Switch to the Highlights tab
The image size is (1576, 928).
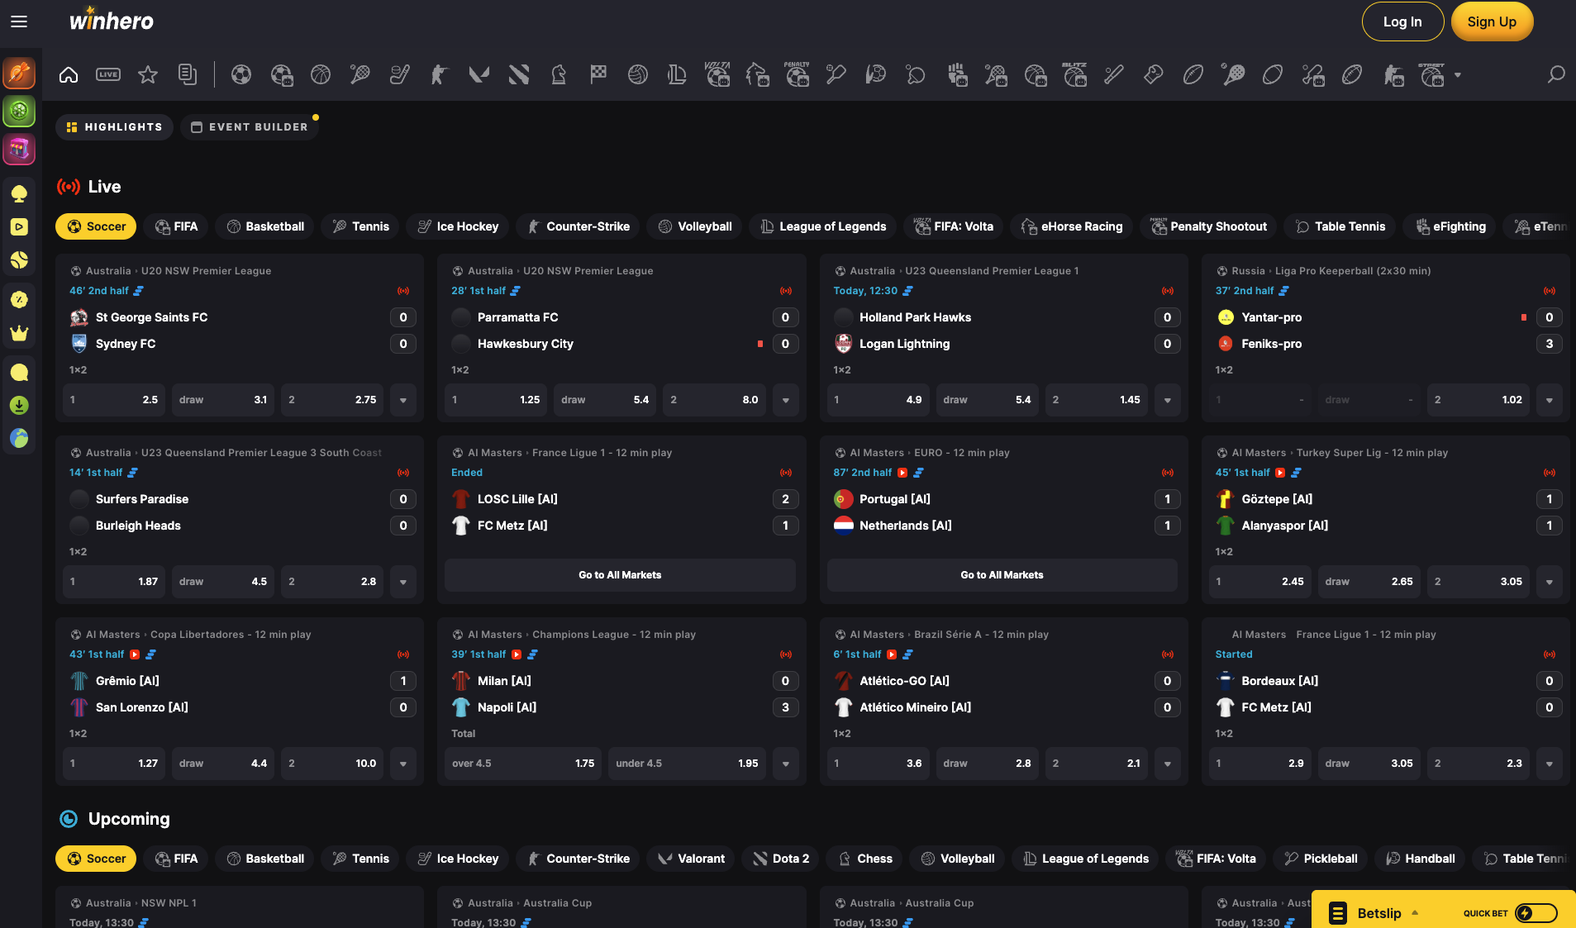[x=114, y=127]
